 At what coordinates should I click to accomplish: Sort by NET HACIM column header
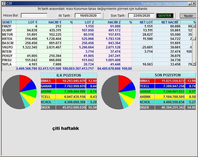167,22
